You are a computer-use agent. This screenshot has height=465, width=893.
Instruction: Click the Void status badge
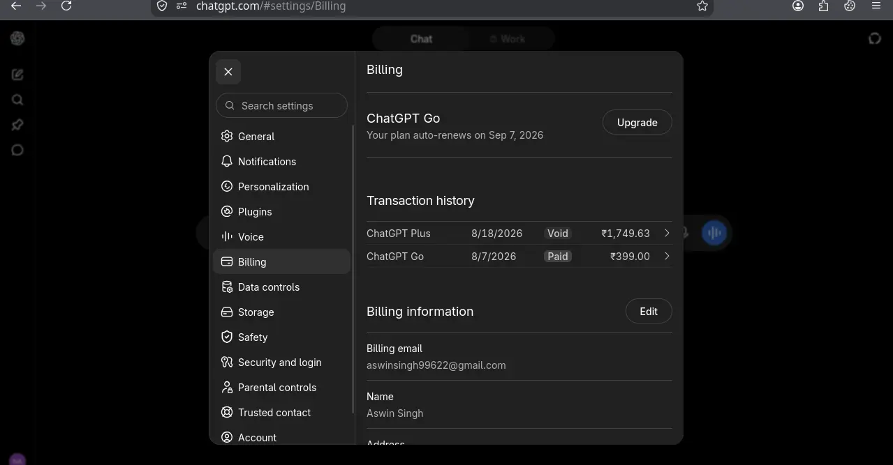(x=558, y=234)
